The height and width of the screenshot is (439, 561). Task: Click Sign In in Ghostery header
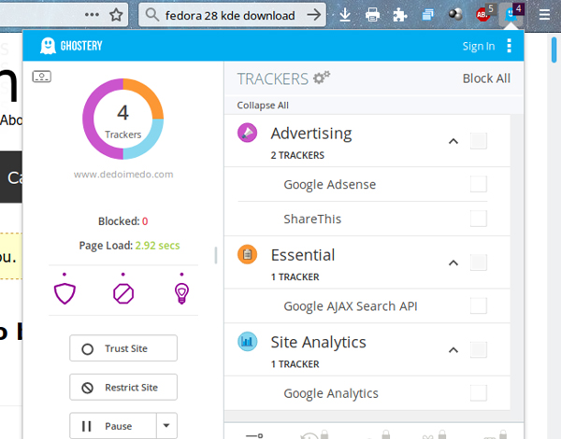(478, 46)
